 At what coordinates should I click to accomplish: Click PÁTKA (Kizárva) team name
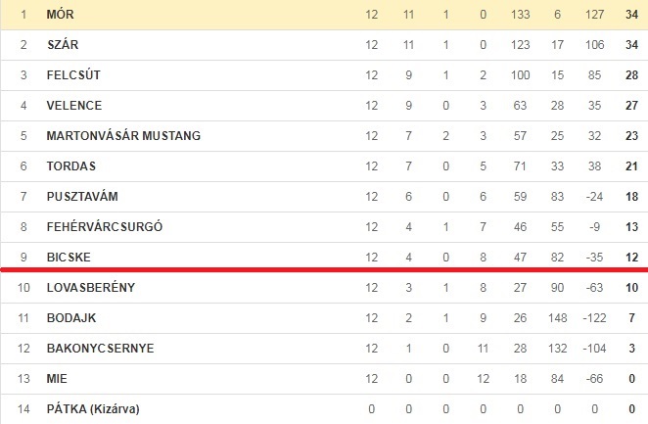tap(93, 408)
